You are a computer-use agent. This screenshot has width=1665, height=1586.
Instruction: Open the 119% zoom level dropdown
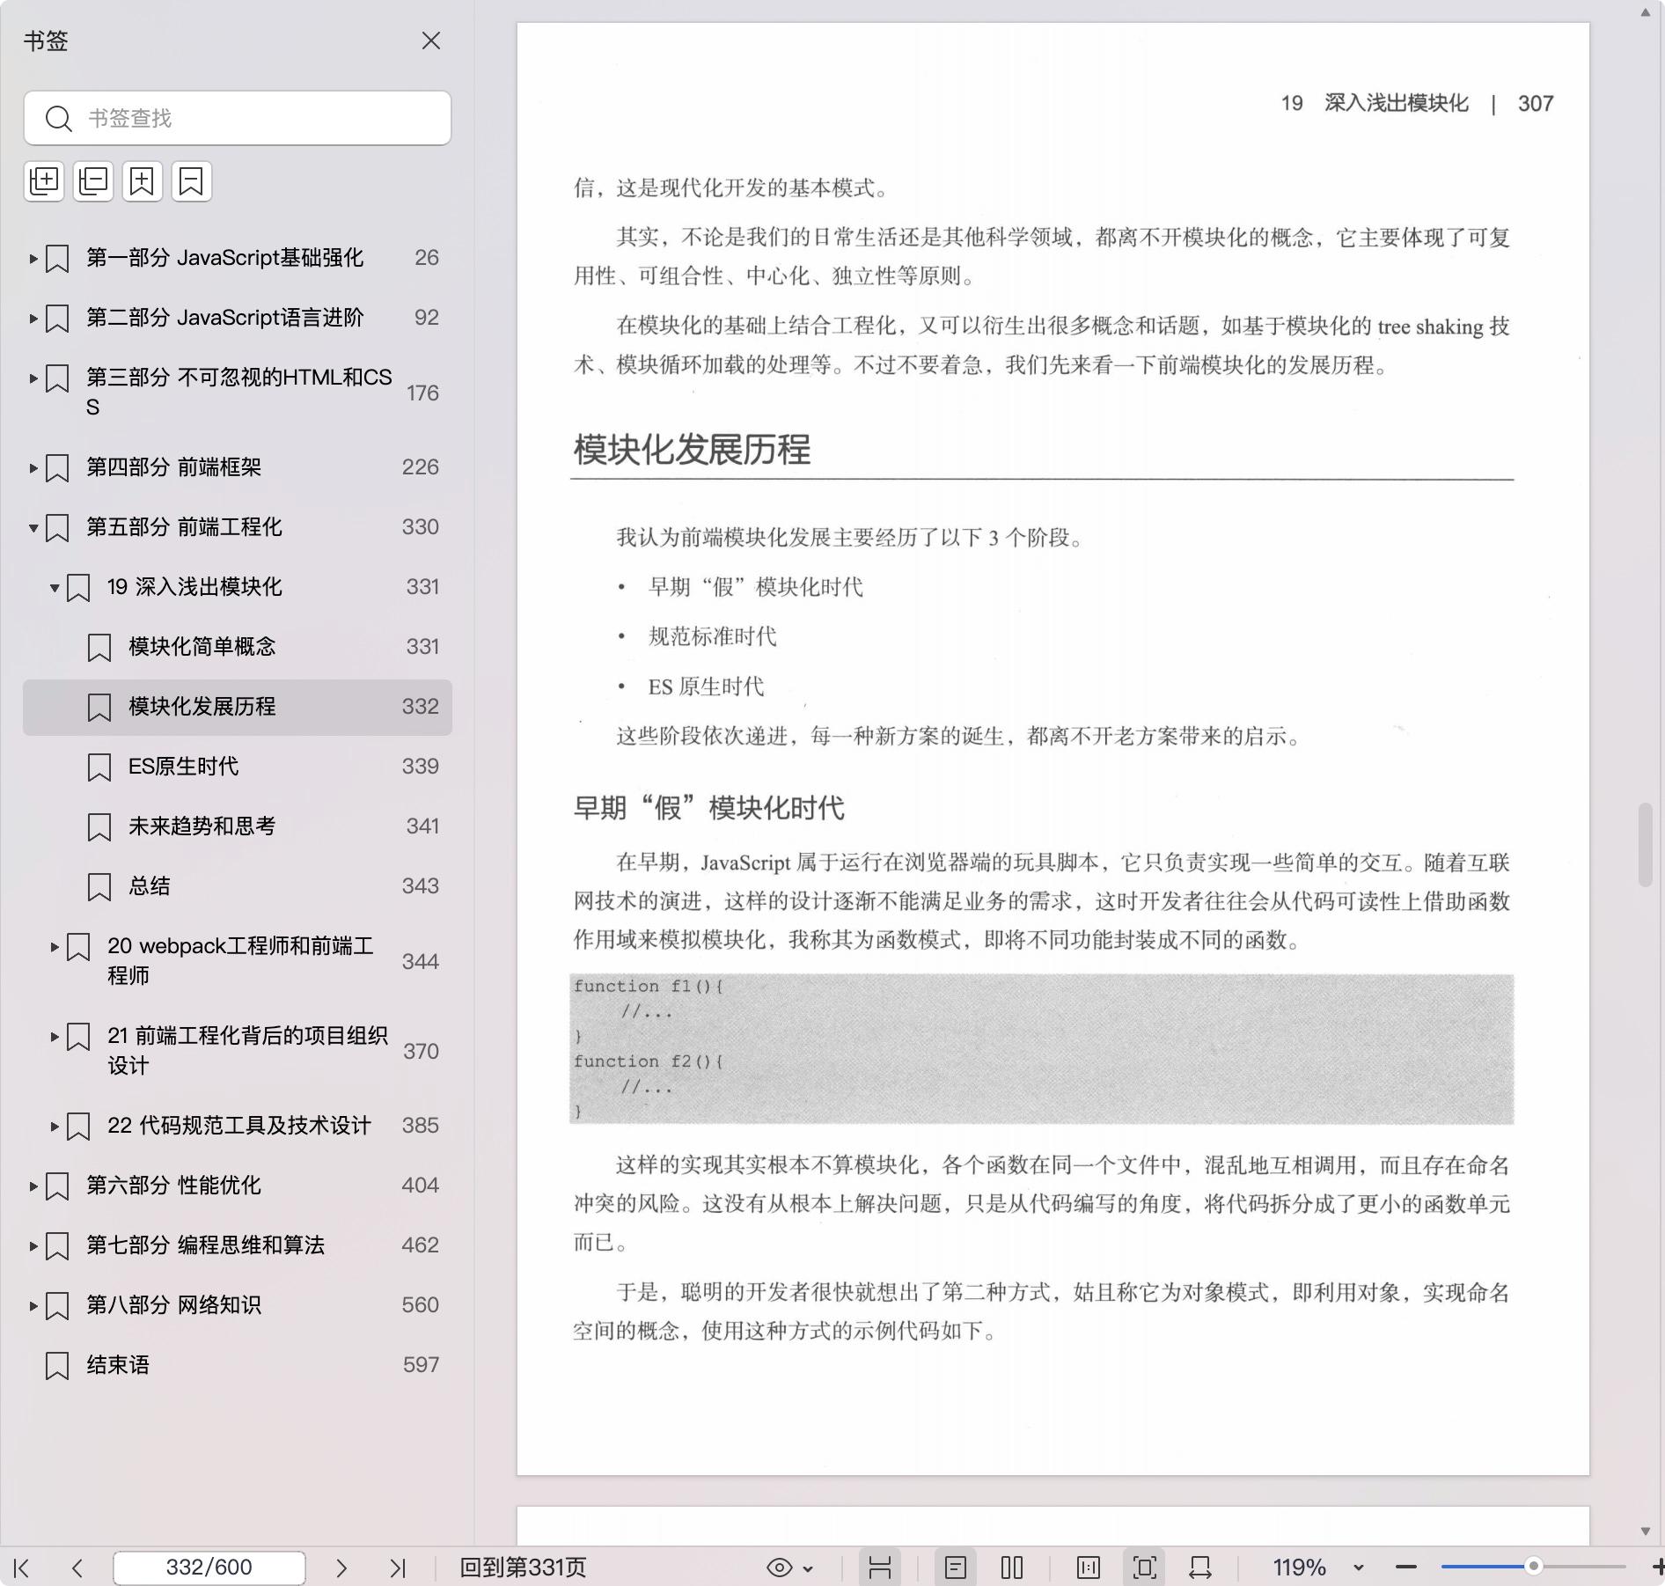coord(1358,1568)
